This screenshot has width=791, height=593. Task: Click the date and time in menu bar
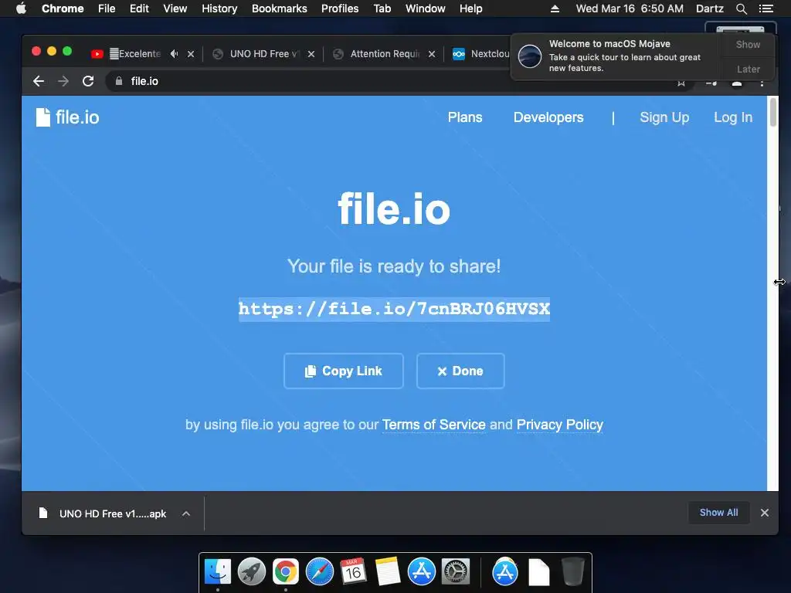pos(630,8)
